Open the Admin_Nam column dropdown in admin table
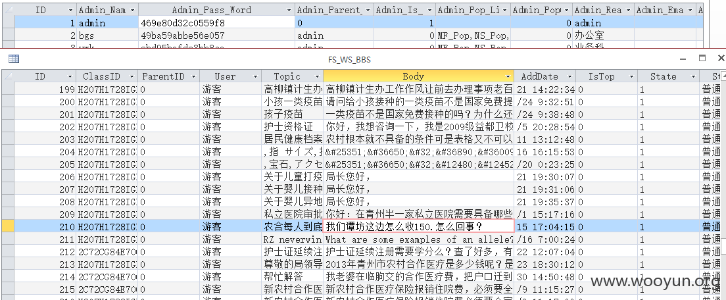This screenshot has width=726, height=300. 132,10
